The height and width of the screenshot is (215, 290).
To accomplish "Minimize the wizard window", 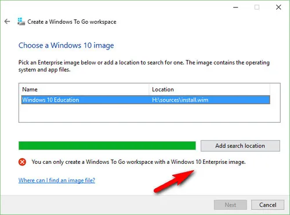I will point(235,8).
